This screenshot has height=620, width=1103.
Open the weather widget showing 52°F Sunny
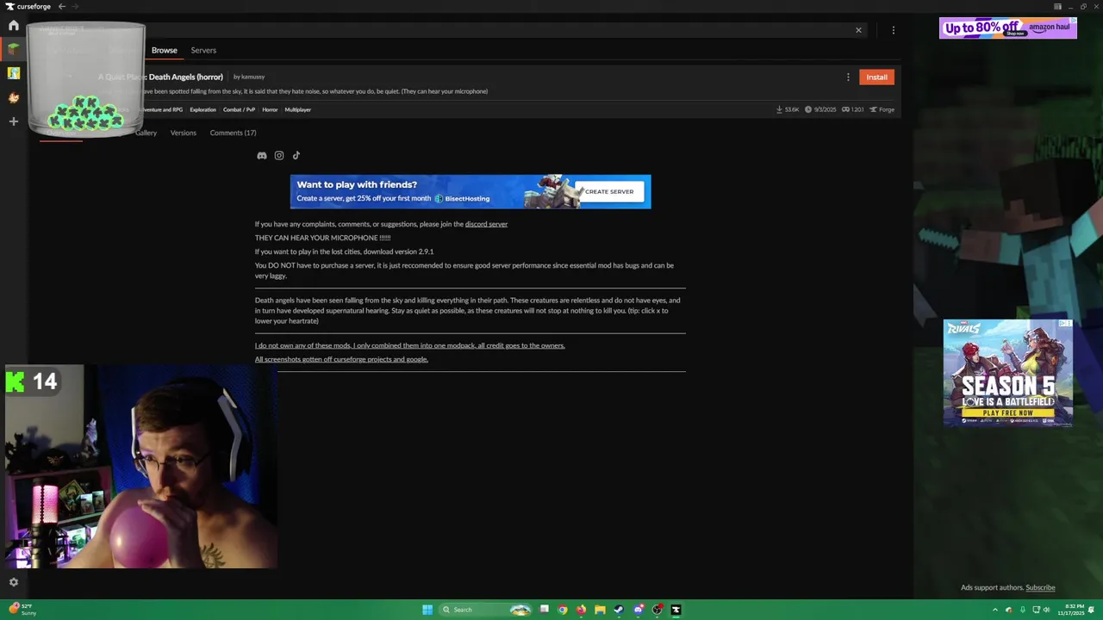click(x=24, y=610)
